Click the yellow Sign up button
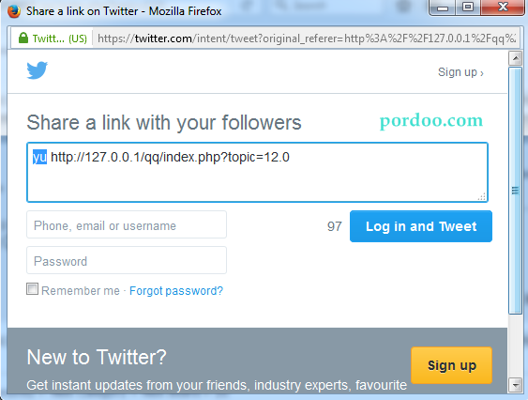 451,365
